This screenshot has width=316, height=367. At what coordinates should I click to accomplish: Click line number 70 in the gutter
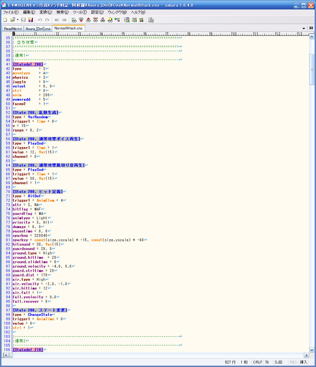click(x=8, y=192)
